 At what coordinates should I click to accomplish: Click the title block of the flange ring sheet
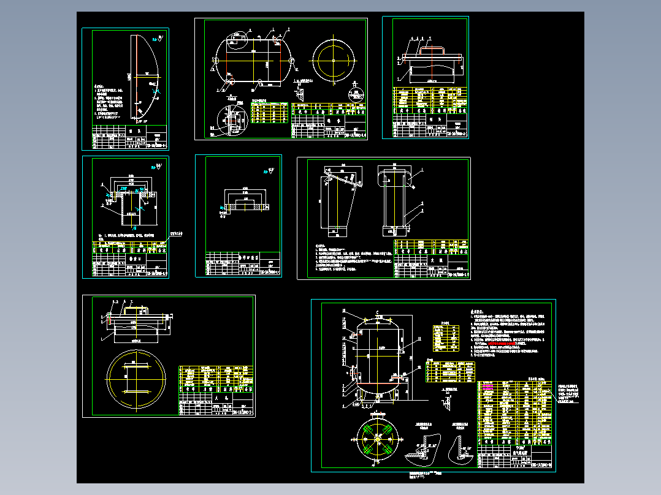coord(243,263)
